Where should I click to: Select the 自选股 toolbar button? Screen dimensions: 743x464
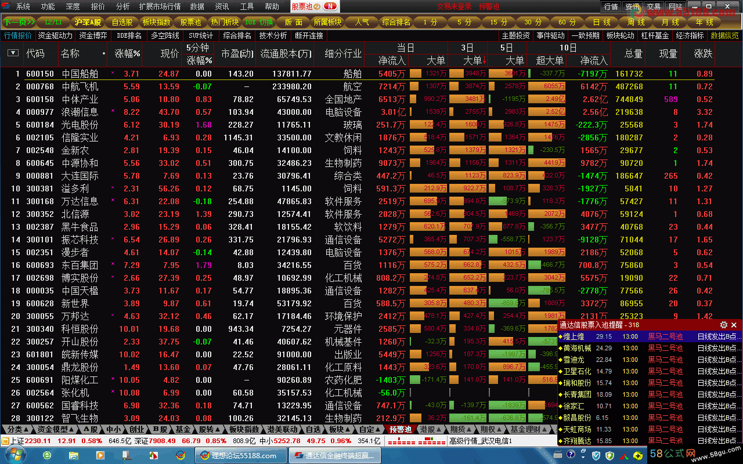point(122,22)
